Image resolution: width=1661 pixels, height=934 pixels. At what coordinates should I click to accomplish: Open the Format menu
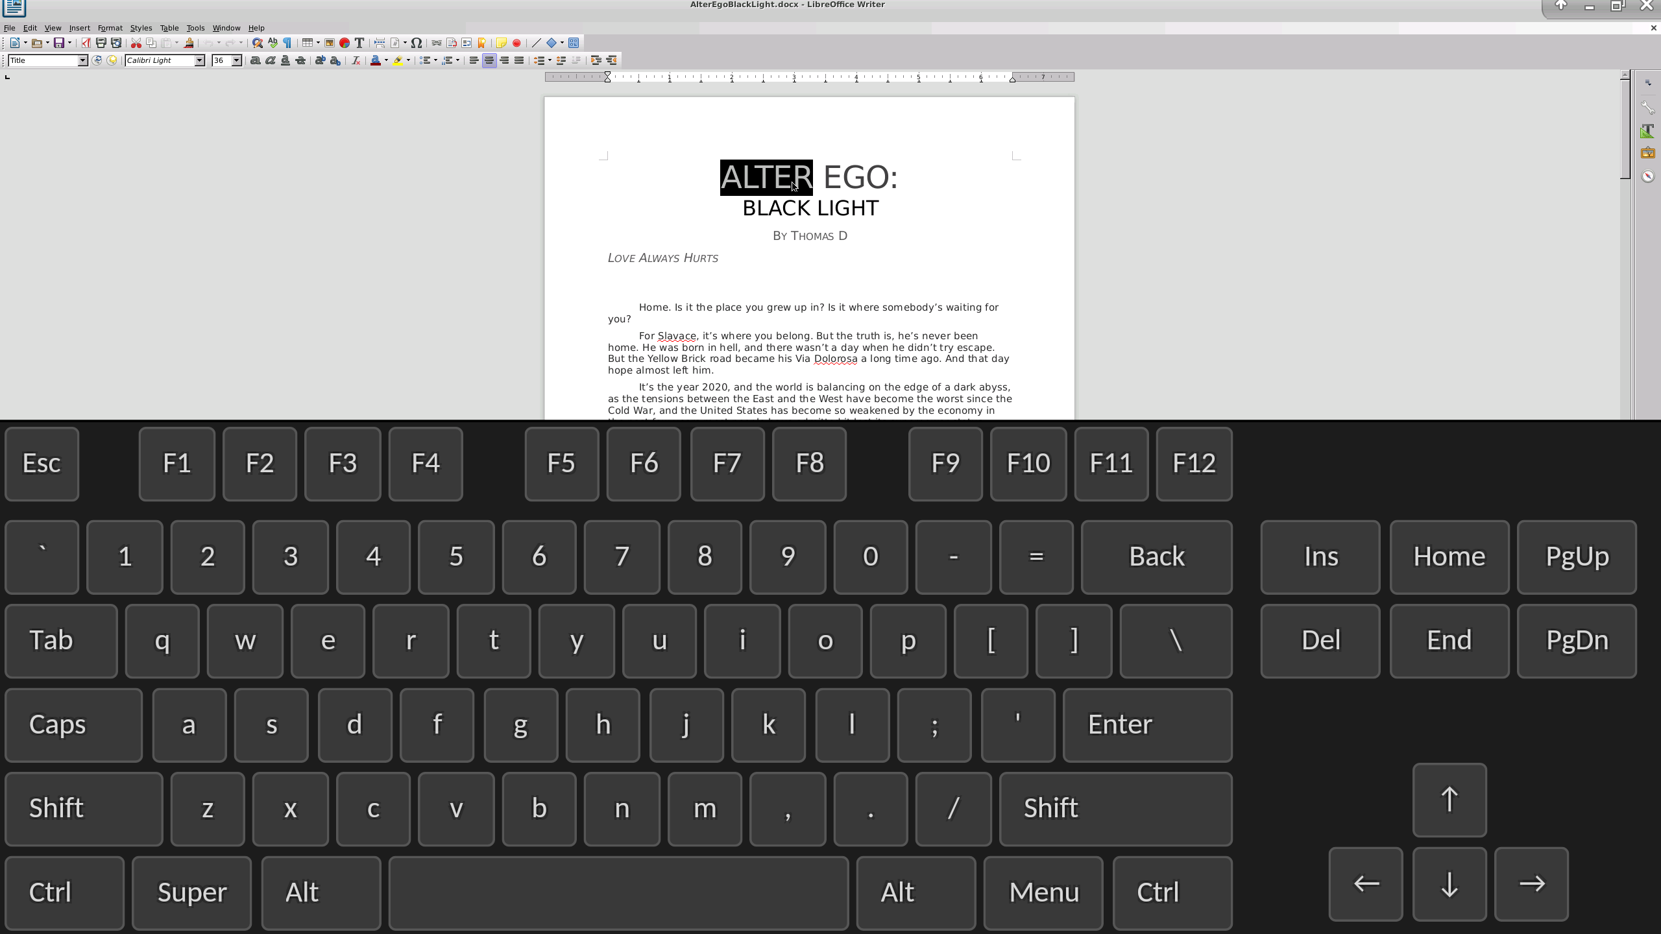click(x=110, y=28)
